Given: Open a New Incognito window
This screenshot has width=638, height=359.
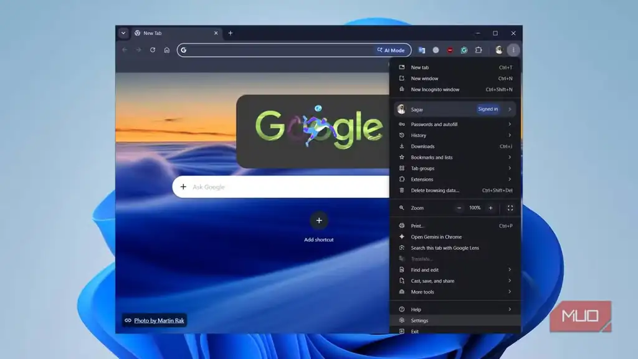Looking at the screenshot, I should tap(455, 90).
